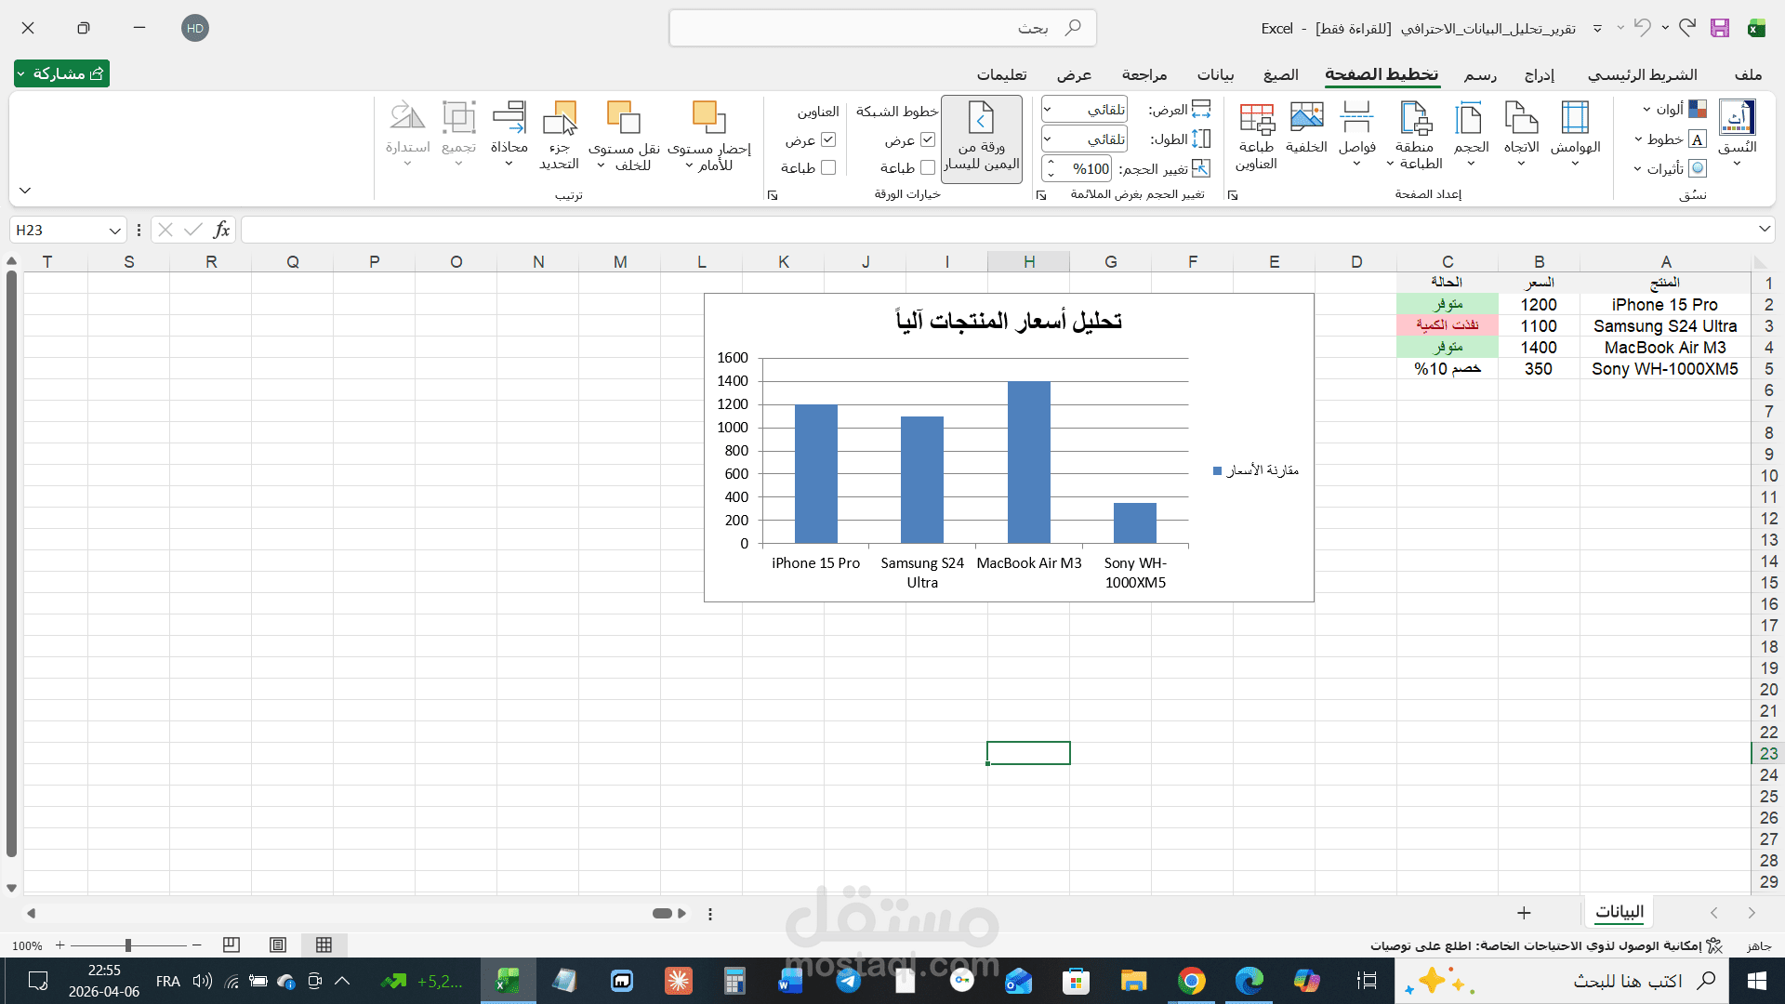
Task: Click the Share (مشاركة) button
Action: [x=61, y=73]
